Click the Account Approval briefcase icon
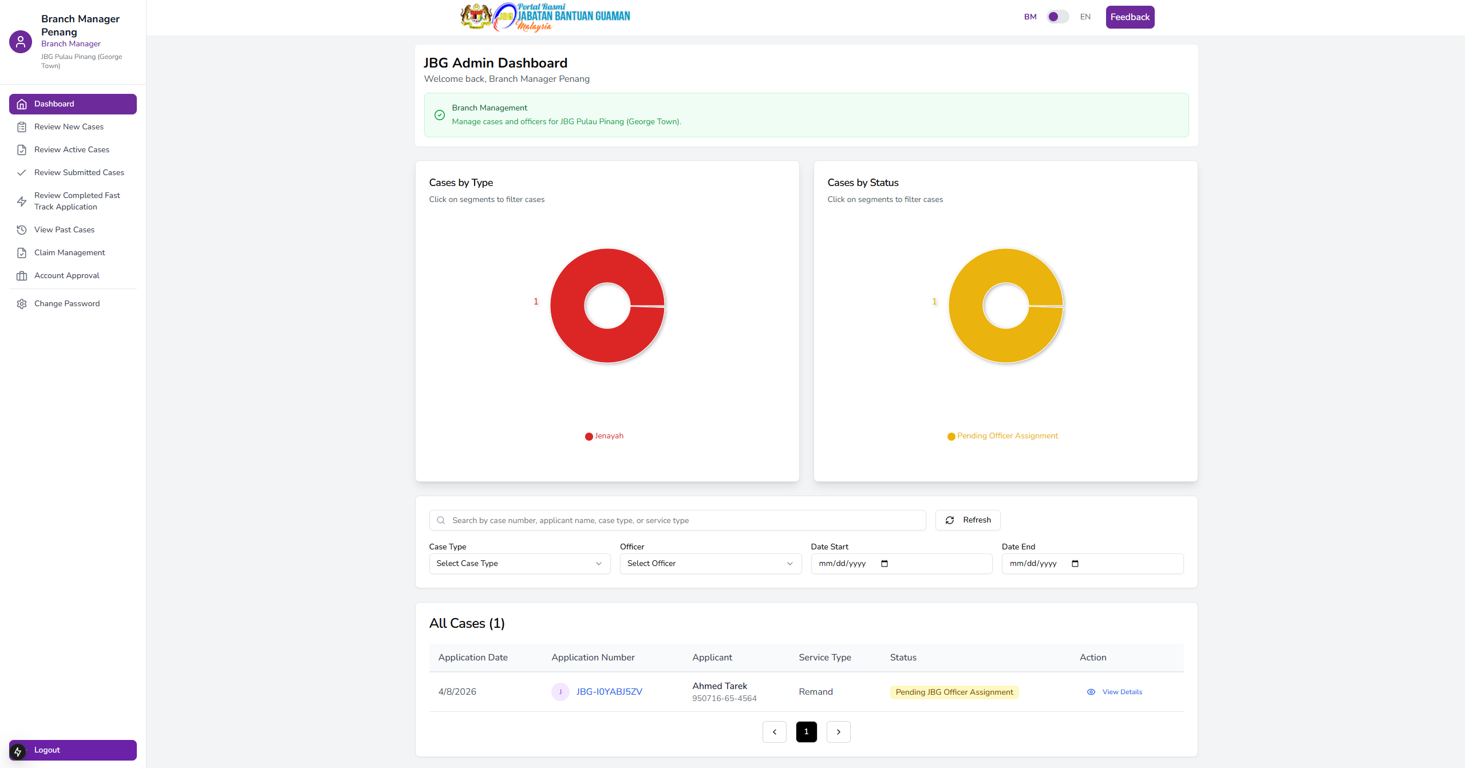Screen dimensions: 1465x768 point(22,276)
